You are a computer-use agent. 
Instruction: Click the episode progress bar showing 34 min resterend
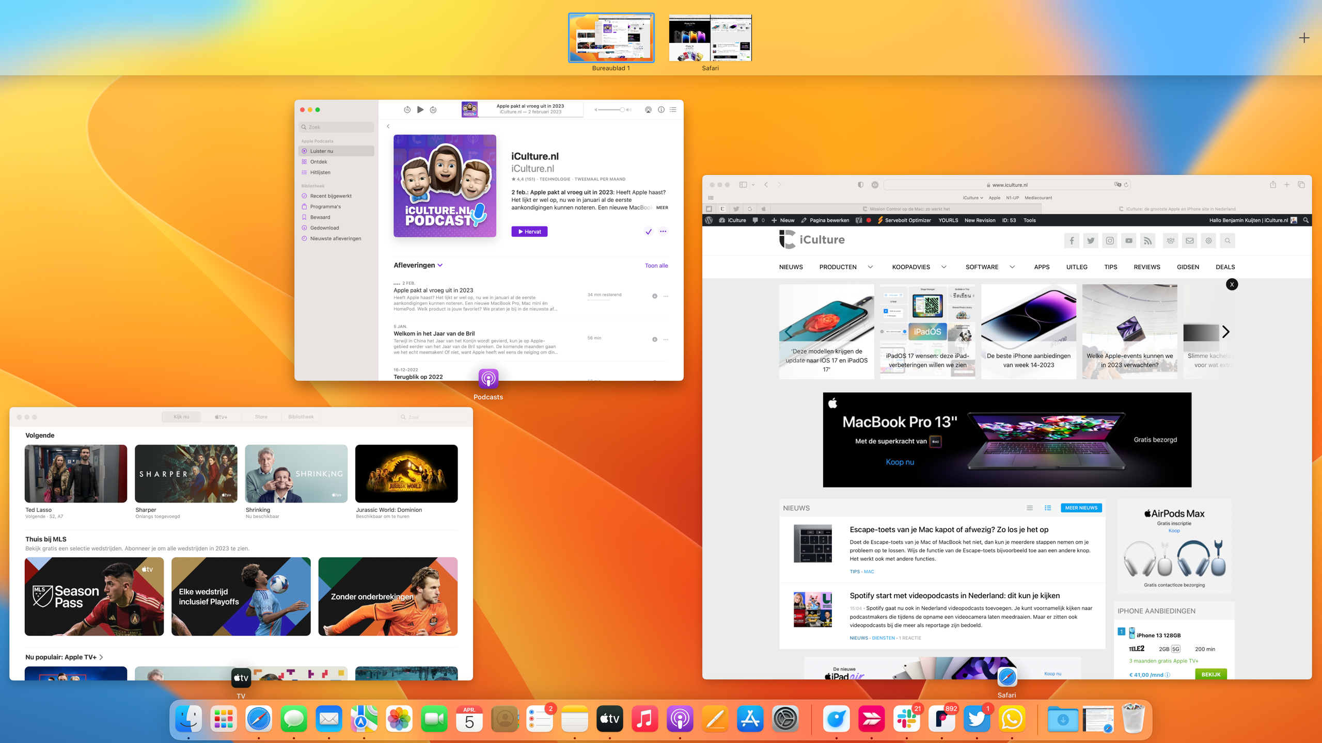pyautogui.click(x=599, y=300)
